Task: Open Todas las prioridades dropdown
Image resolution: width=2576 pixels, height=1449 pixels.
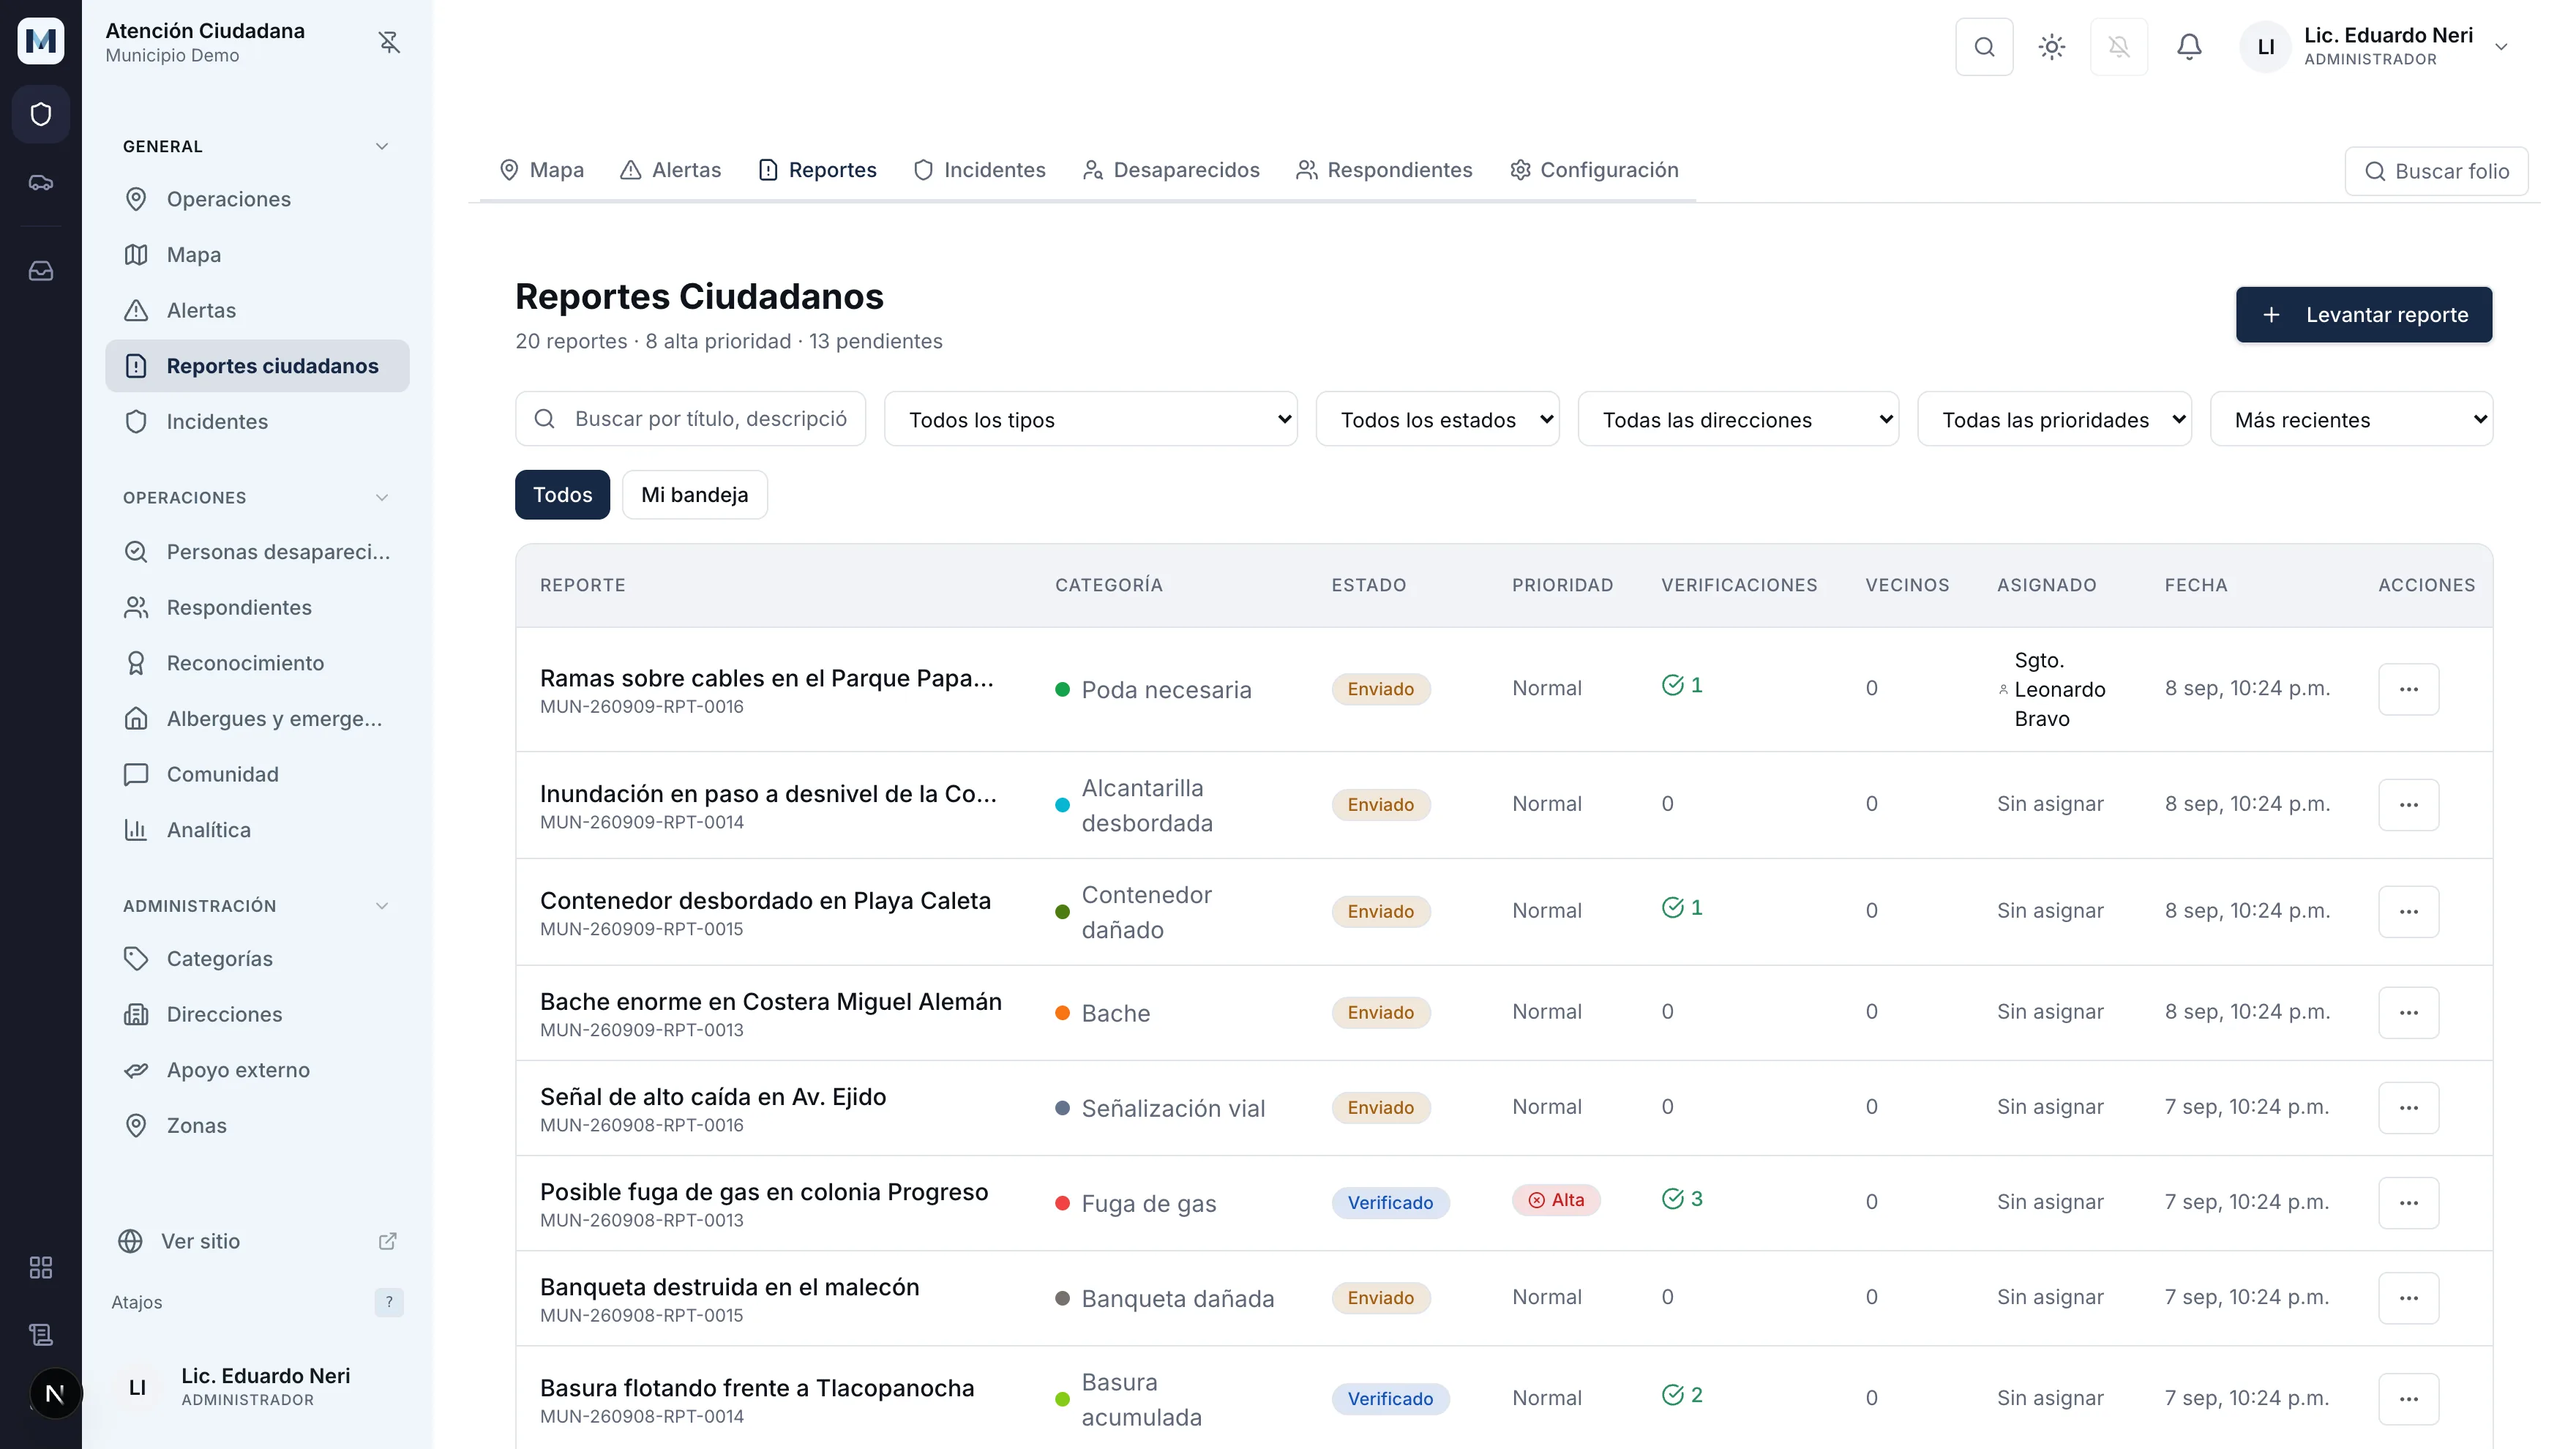Action: point(2055,419)
